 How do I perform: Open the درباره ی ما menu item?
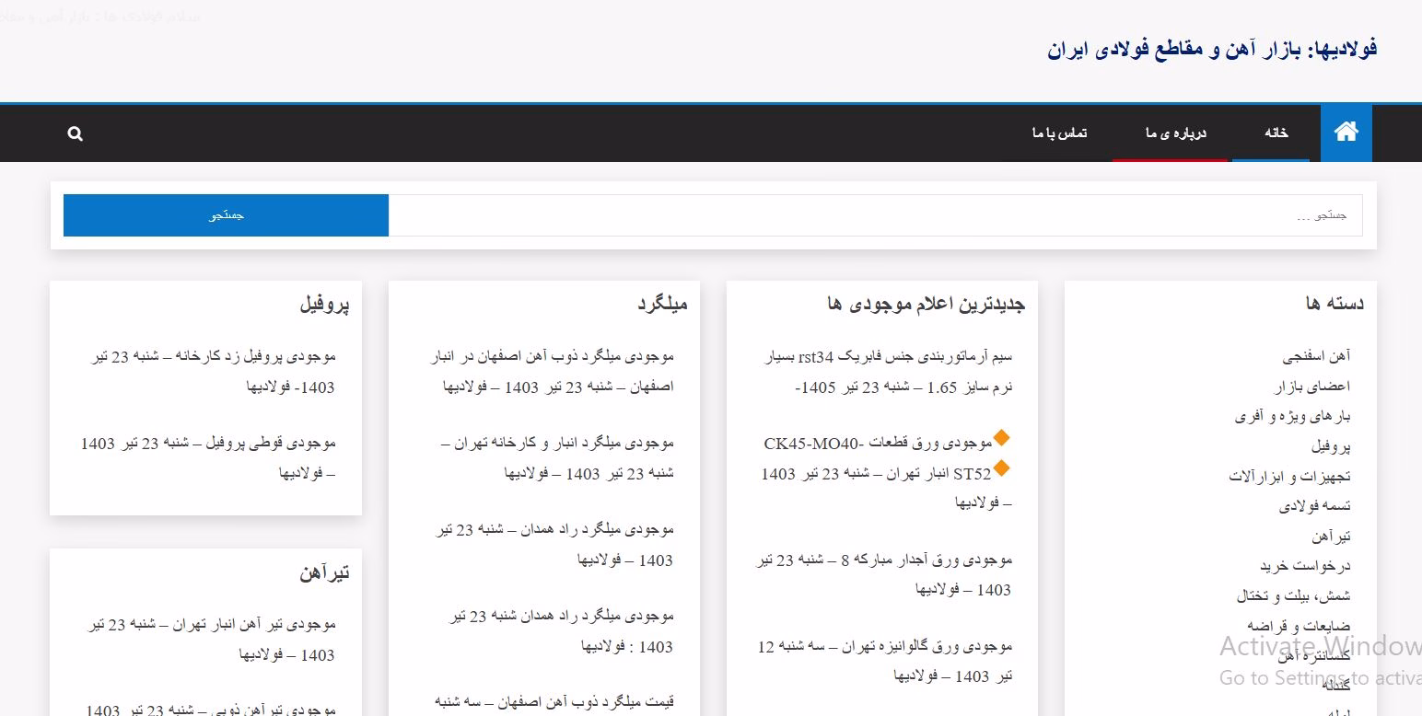coord(1175,133)
